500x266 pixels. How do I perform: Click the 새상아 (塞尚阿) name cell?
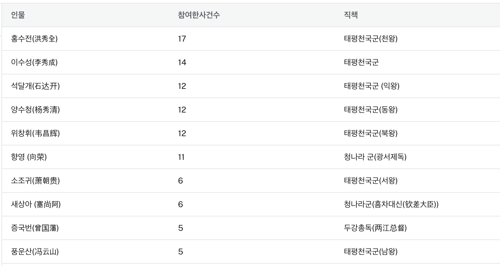tap(36, 204)
